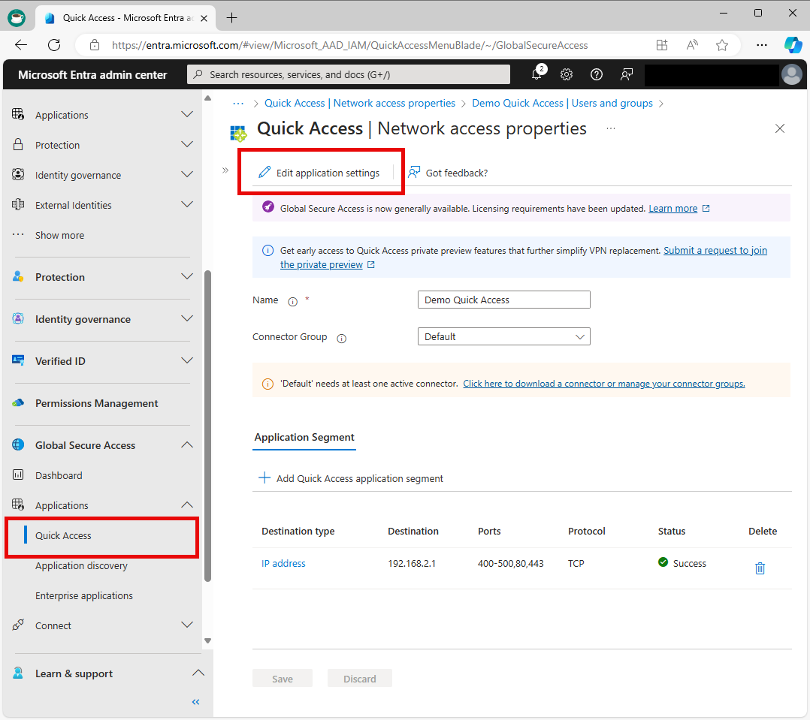Click the Name field info icon

(292, 302)
